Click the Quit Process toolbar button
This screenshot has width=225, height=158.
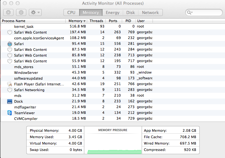click(8, 12)
